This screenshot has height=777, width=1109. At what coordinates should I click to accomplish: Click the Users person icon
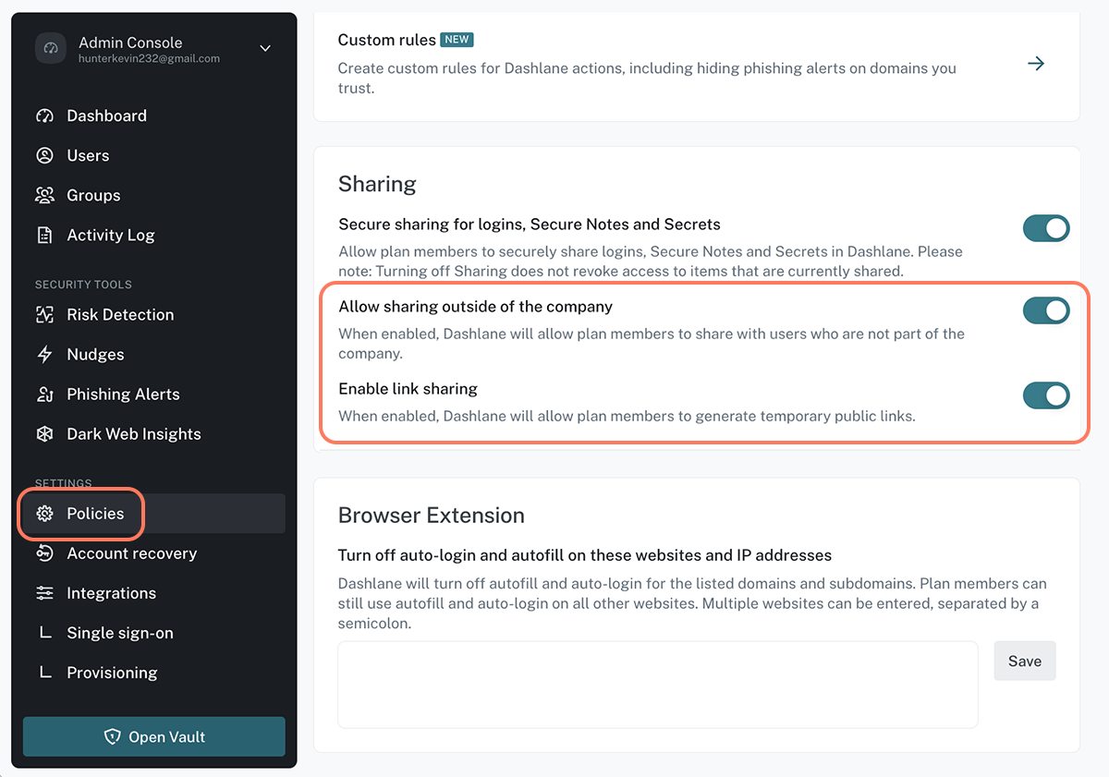pos(44,155)
